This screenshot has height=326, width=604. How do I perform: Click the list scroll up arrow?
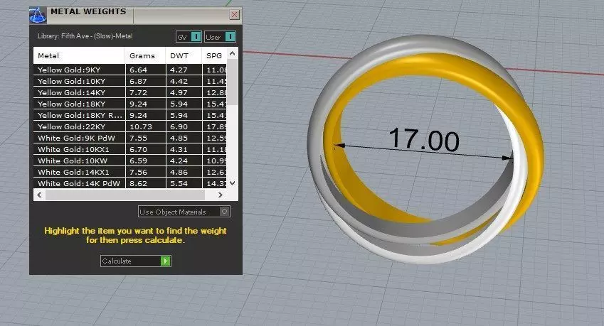pos(232,53)
